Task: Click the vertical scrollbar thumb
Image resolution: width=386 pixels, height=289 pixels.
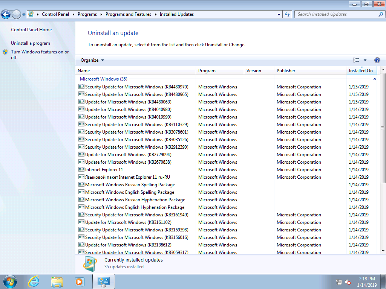Action: (383, 128)
